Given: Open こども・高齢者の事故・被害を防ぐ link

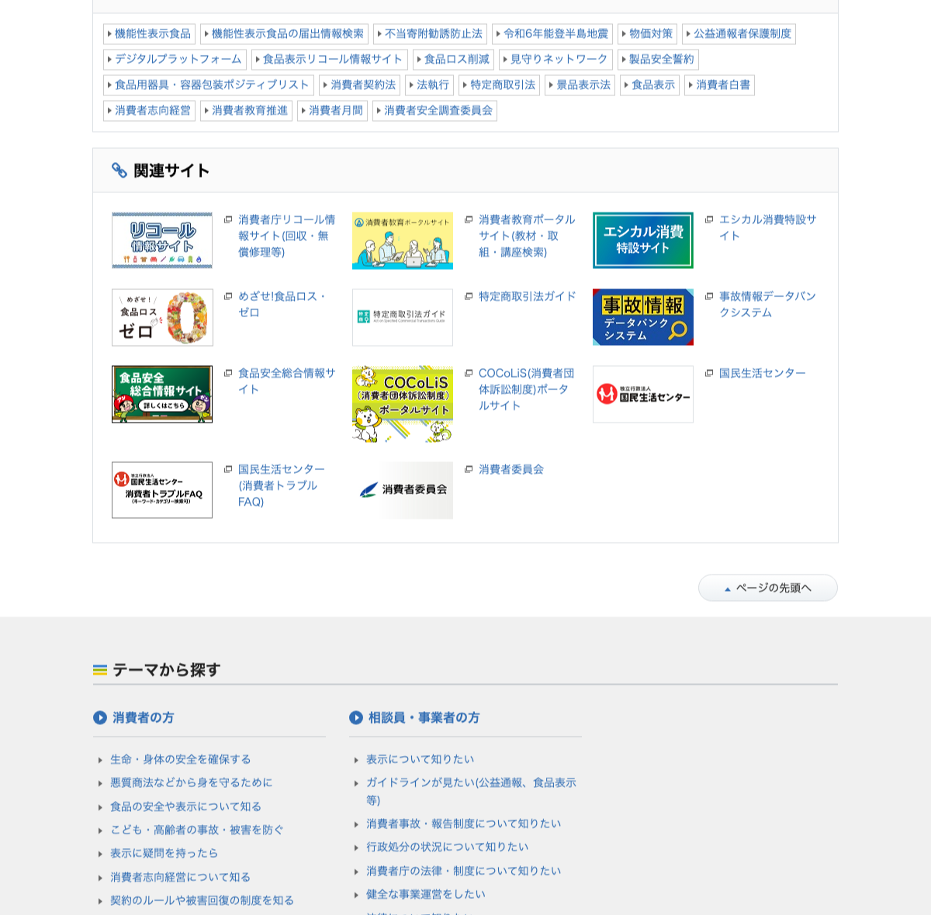Looking at the screenshot, I should [x=197, y=830].
